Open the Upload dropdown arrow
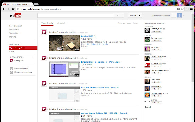 [x=140, y=16]
